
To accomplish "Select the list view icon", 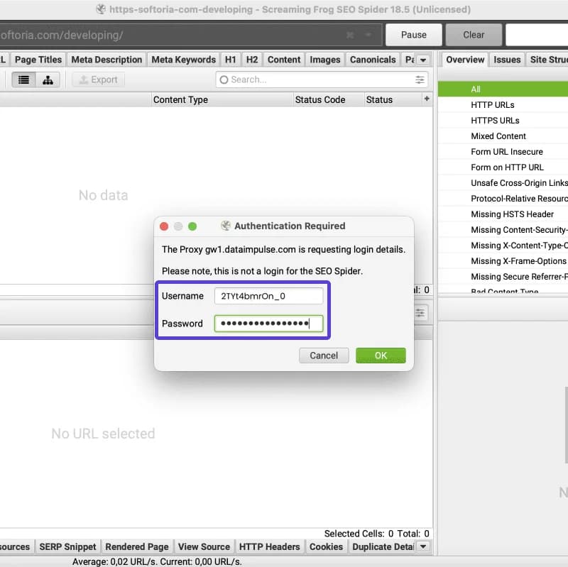I will [23, 79].
